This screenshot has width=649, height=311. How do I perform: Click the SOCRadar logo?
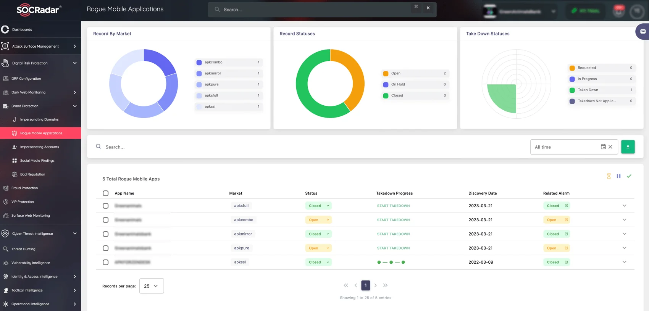coord(39,10)
